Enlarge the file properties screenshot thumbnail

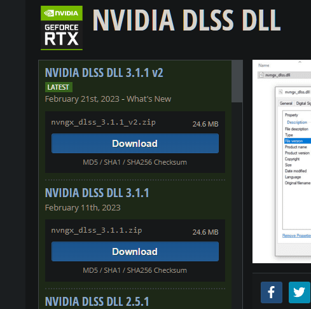282,161
